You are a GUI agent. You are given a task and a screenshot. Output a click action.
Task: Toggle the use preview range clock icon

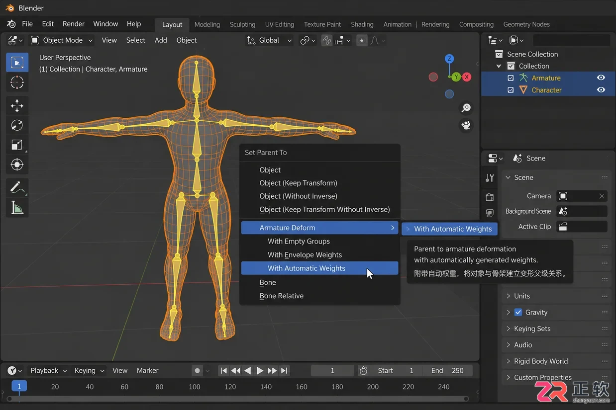pos(363,371)
